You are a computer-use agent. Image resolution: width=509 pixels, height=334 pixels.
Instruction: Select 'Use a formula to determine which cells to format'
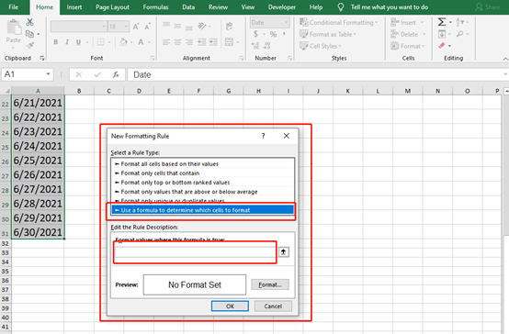[202, 210]
